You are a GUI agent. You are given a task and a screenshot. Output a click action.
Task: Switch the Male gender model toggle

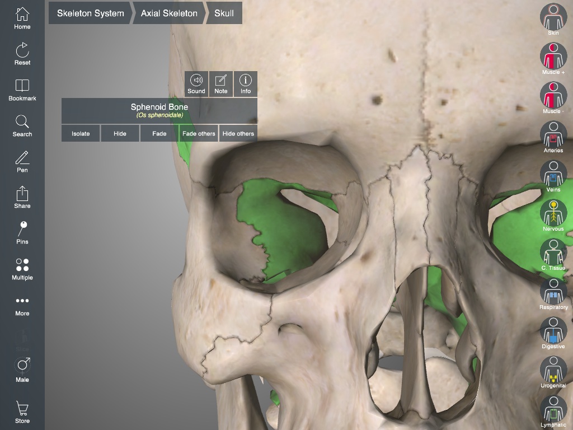point(22,370)
